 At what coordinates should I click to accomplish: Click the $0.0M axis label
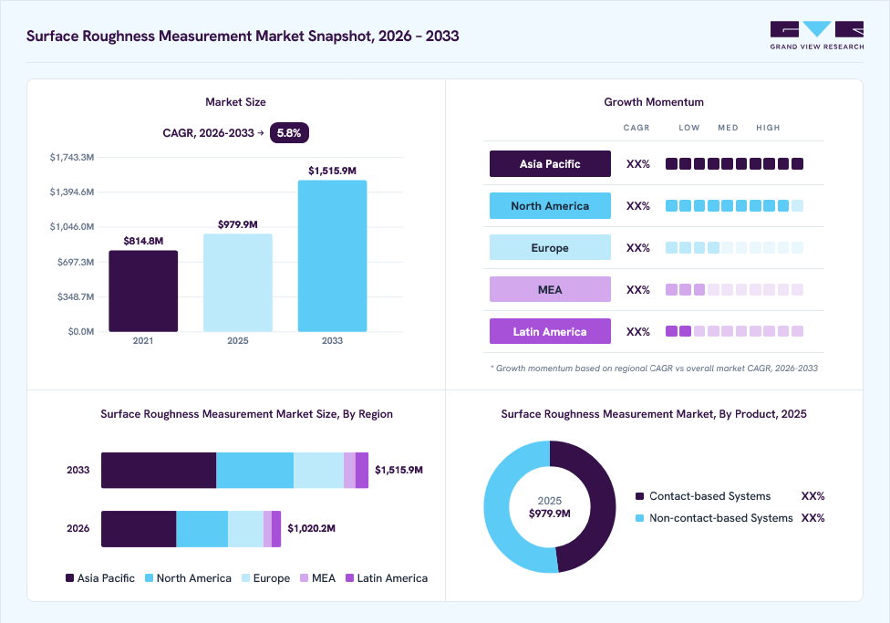pyautogui.click(x=80, y=331)
